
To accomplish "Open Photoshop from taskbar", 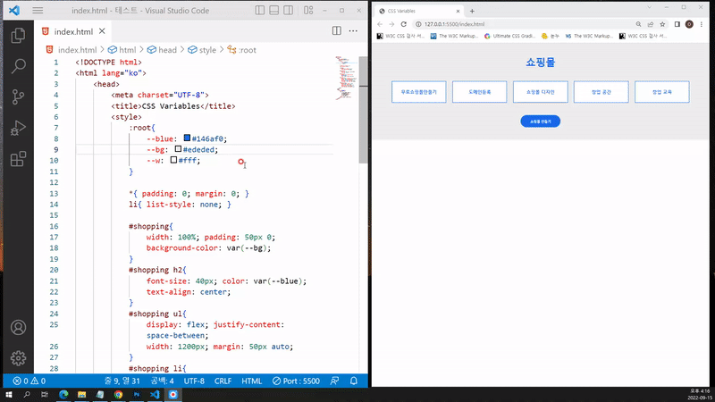I will (137, 394).
